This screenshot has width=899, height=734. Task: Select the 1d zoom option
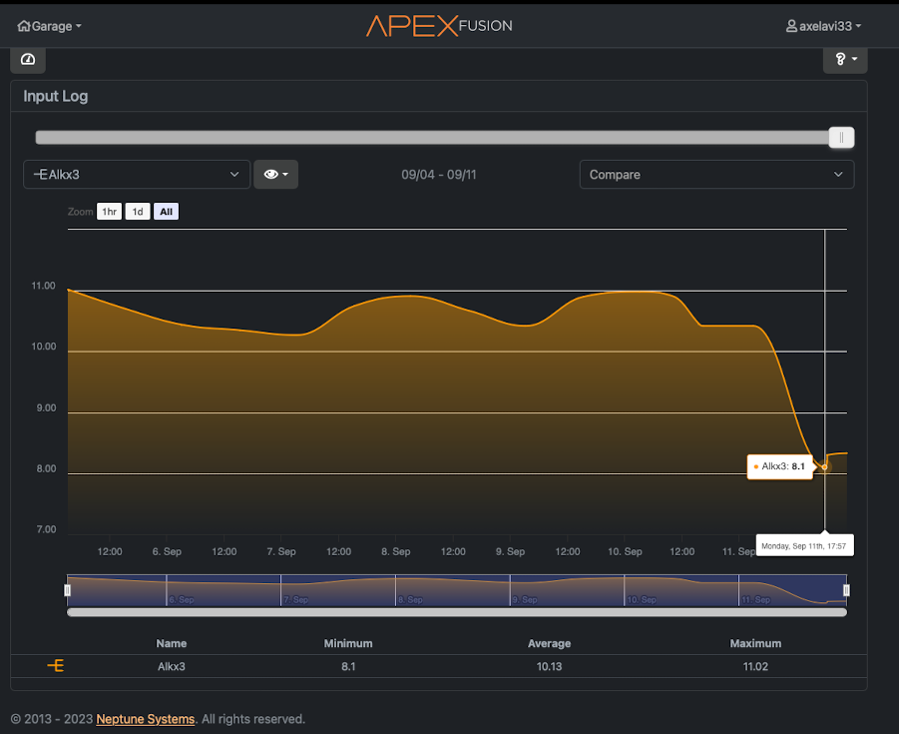138,212
